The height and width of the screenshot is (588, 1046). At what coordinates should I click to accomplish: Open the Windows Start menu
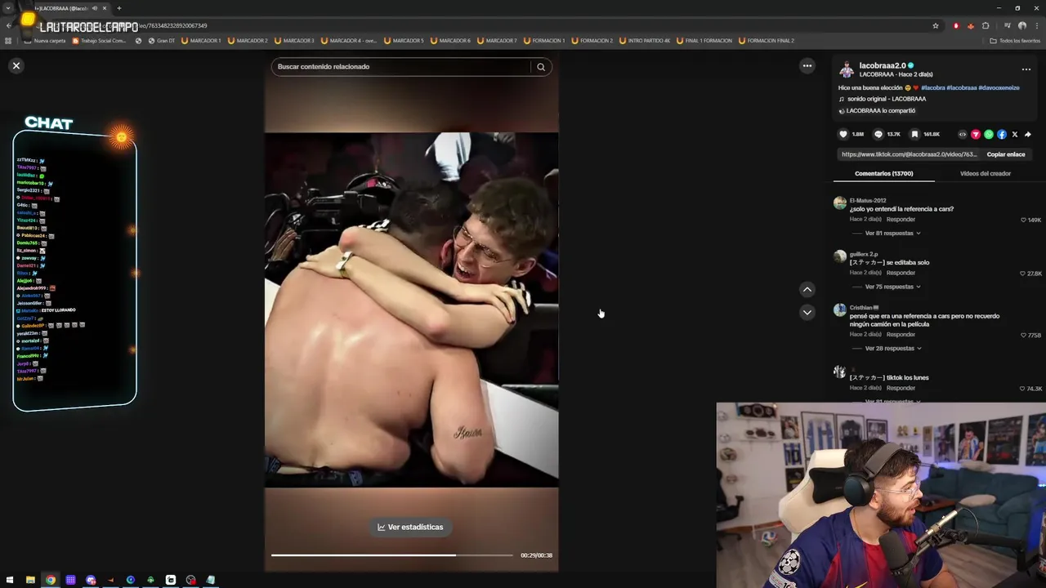pos(10,580)
